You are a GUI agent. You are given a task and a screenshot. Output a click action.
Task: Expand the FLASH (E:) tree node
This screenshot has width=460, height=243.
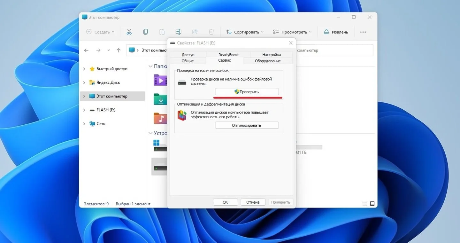coord(84,110)
